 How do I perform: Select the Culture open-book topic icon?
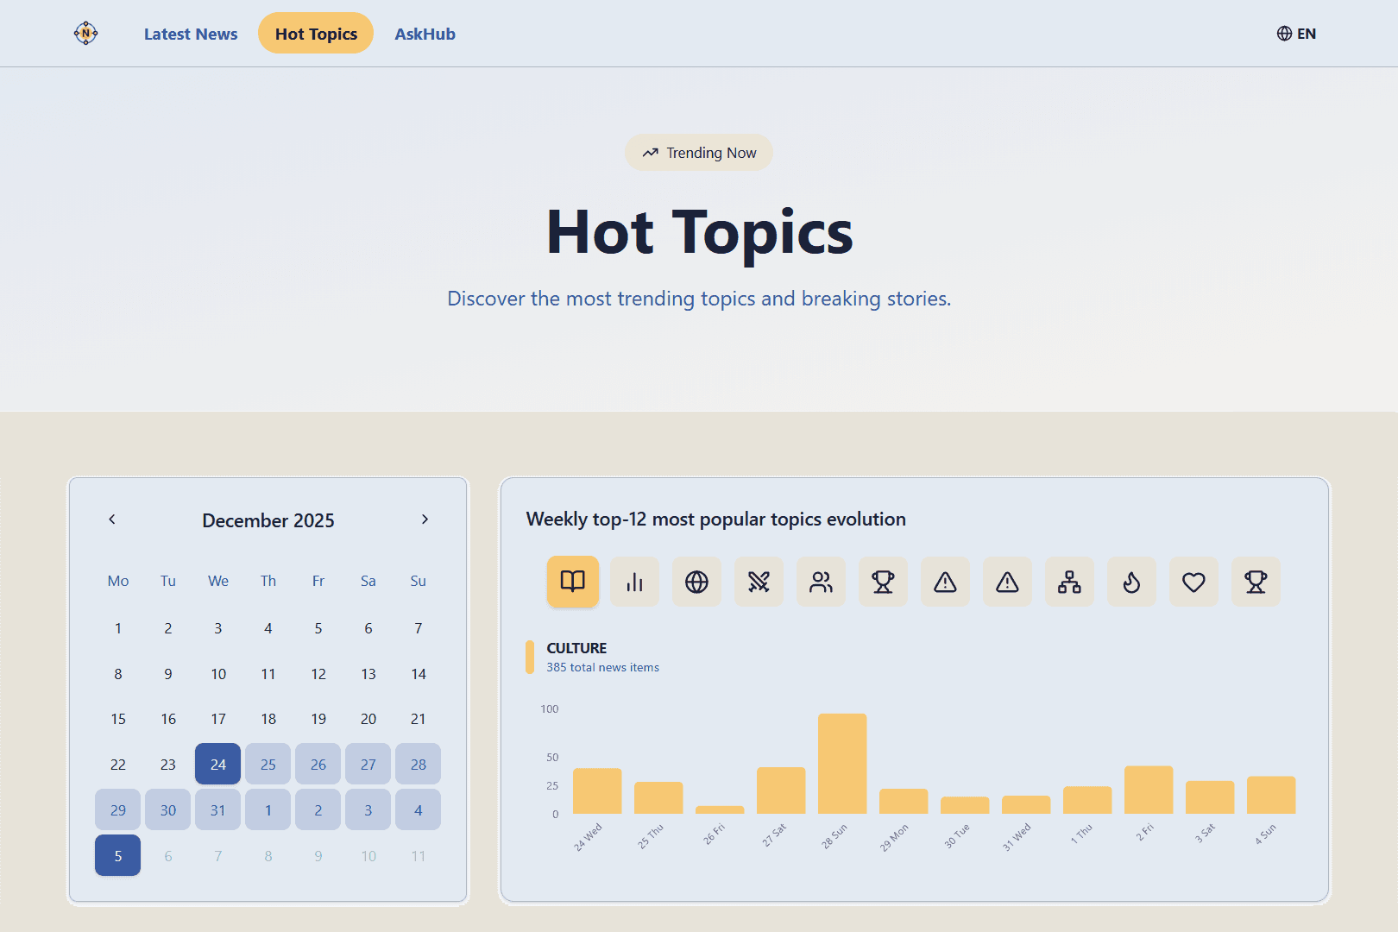tap(572, 582)
